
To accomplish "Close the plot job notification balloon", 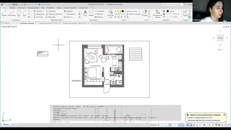I will click(x=224, y=115).
